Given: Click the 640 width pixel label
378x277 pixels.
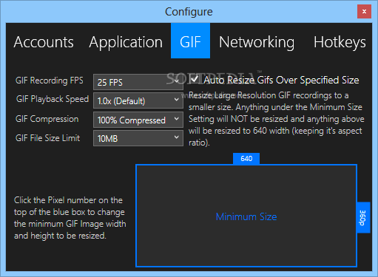Looking at the screenshot, I should coord(246,158).
